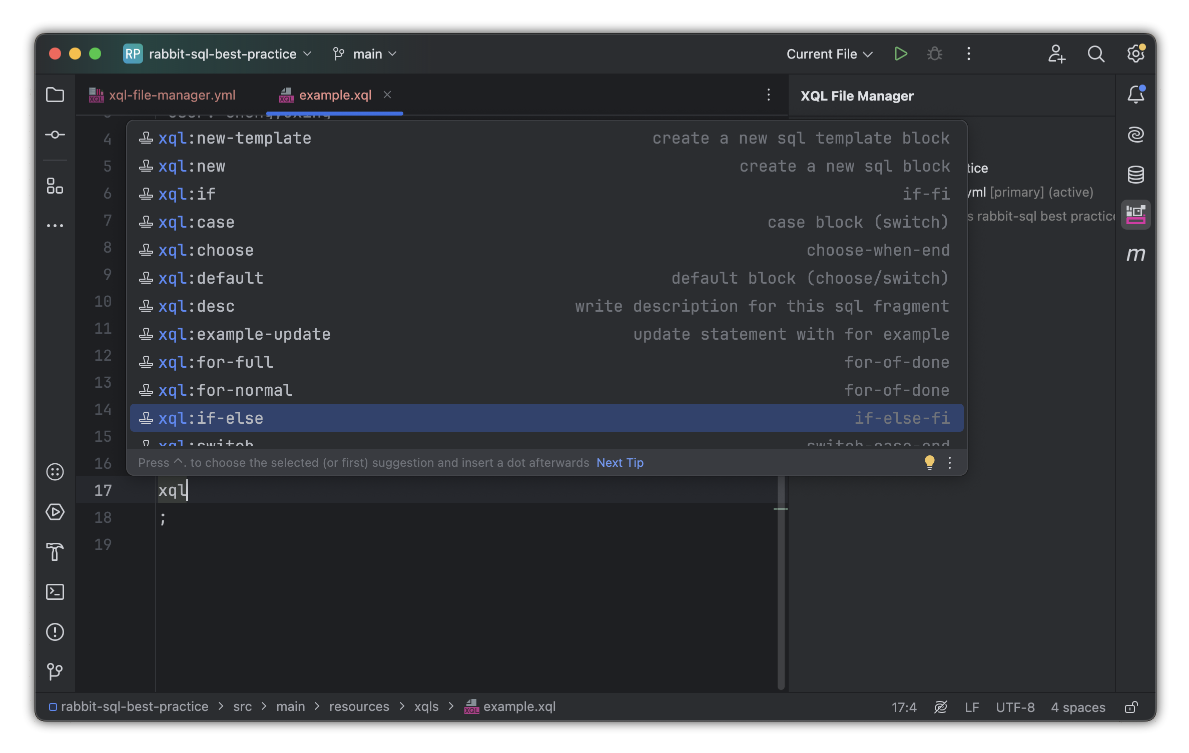Viewport: 1189px width, 753px height.
Task: Open the Current File run configuration dropdown
Action: (829, 54)
